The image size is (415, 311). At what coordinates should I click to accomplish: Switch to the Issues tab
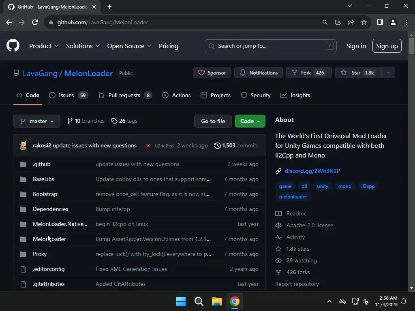pos(68,96)
